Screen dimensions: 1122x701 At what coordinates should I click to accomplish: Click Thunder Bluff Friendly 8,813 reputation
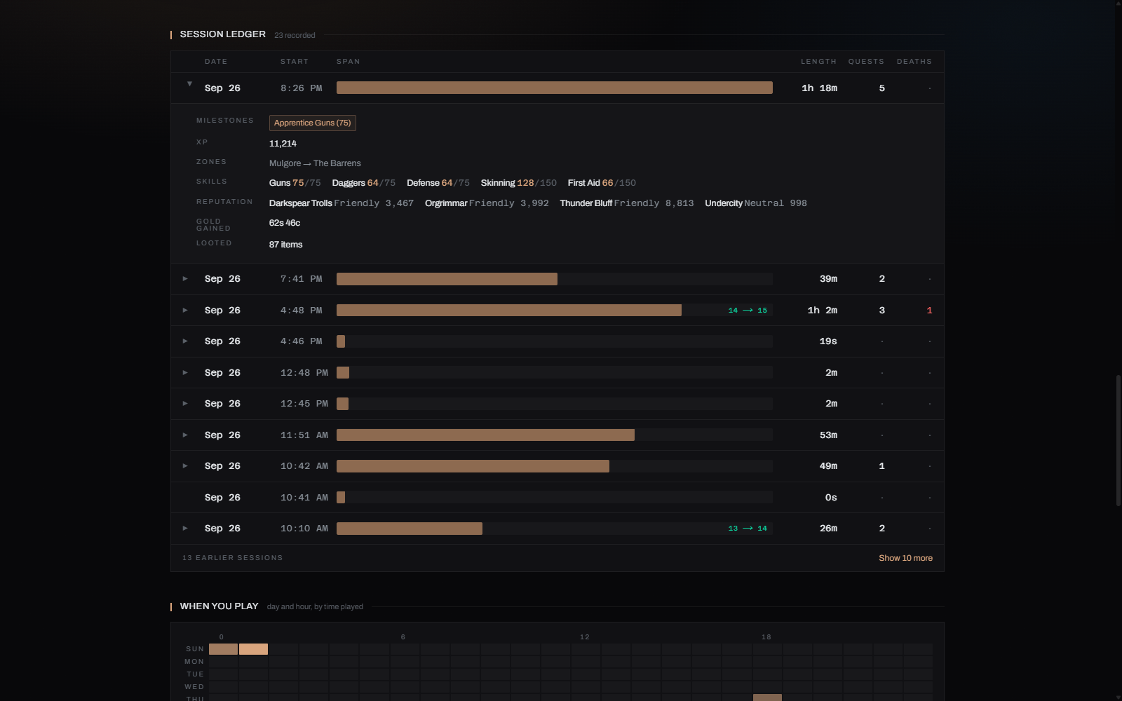627,203
